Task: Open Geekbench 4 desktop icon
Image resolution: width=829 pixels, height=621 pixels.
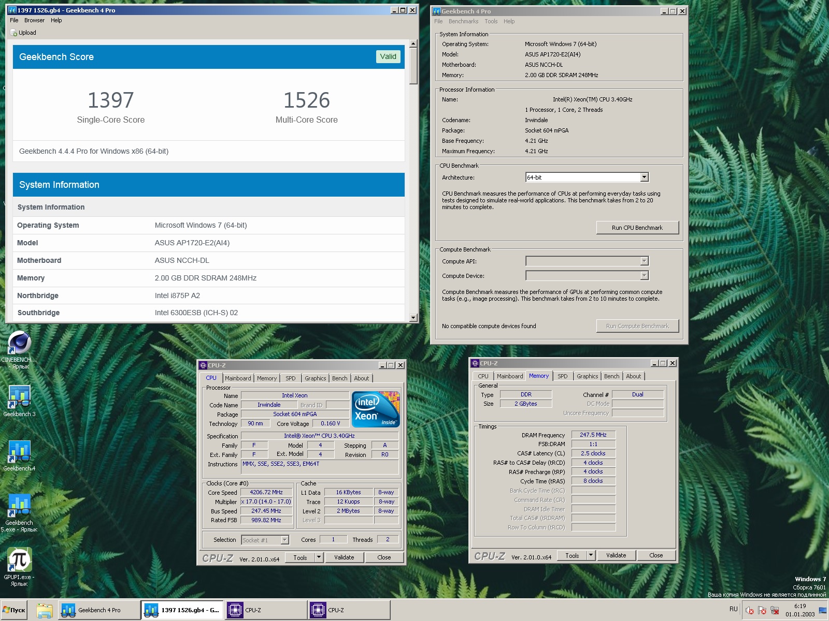Action: 20,452
